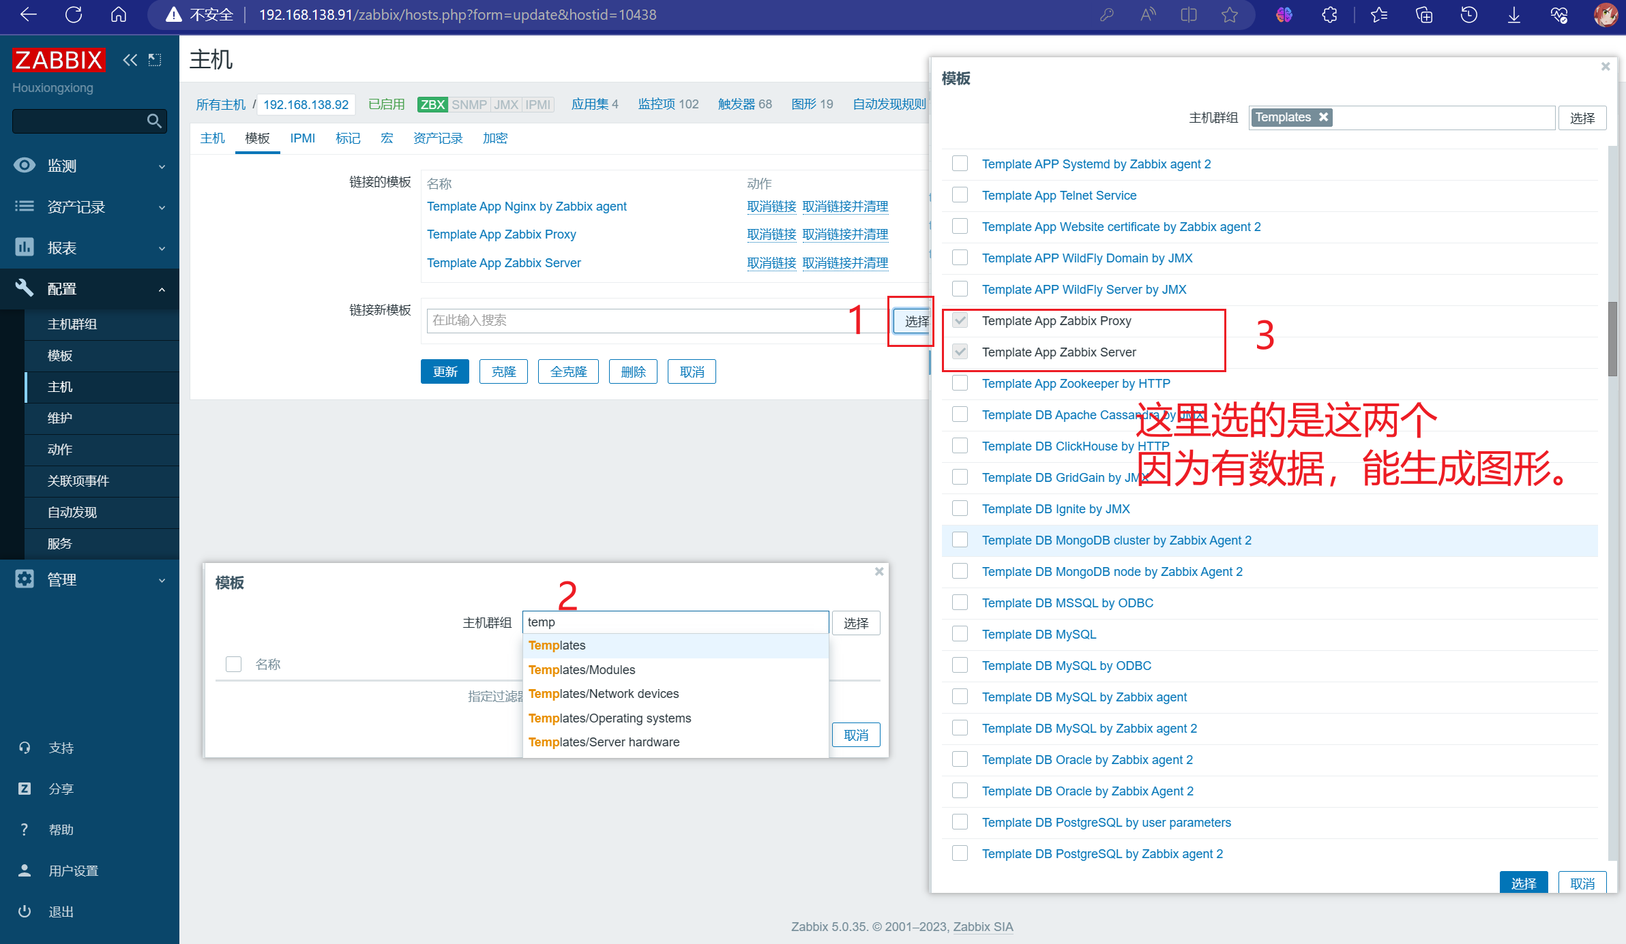Click the browser refresh icon
1626x944 pixels.
click(x=74, y=14)
